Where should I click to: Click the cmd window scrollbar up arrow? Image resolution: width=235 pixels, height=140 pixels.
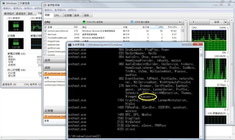[201, 50]
